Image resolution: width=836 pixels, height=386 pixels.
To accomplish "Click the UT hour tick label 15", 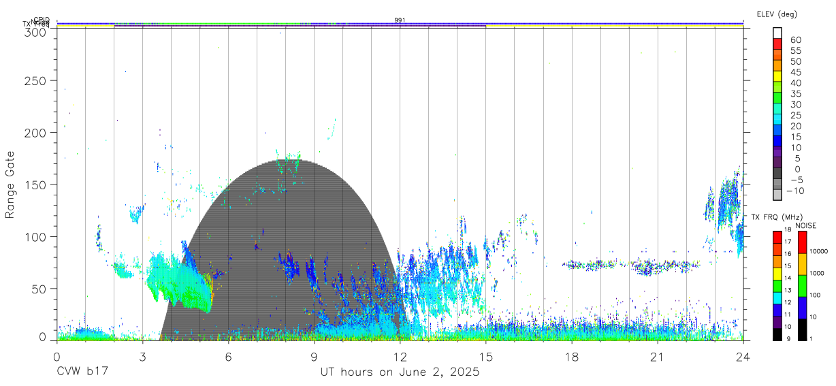I will 485,357.
